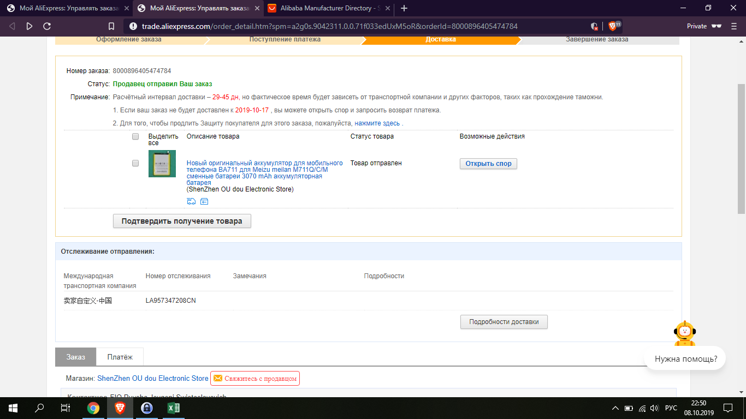Open the Windows Start menu

click(x=13, y=408)
